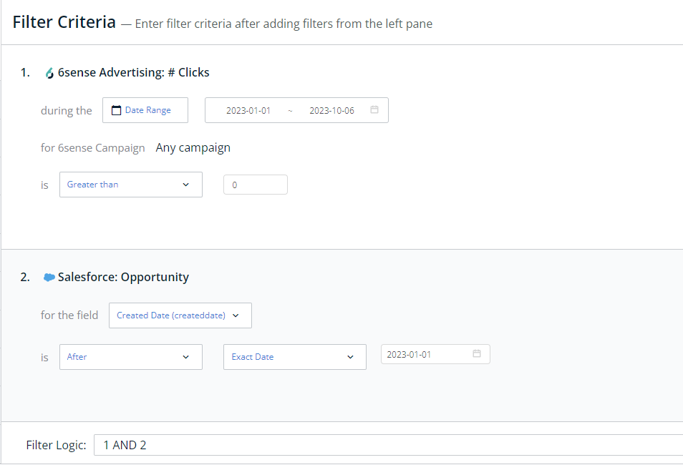Screen dimensions: 683x475
Task: Open the Created Date (createddate) field dropdown
Action: [x=180, y=315]
